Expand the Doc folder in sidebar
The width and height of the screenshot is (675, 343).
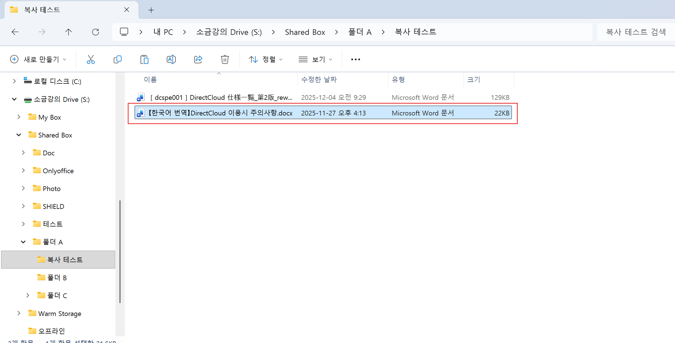[x=23, y=153]
